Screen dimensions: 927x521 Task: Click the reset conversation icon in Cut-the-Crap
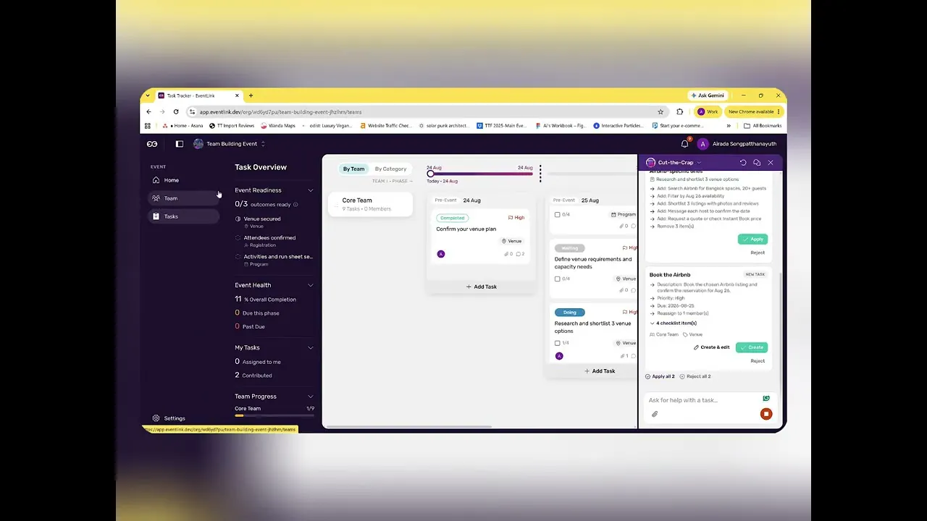(x=743, y=163)
